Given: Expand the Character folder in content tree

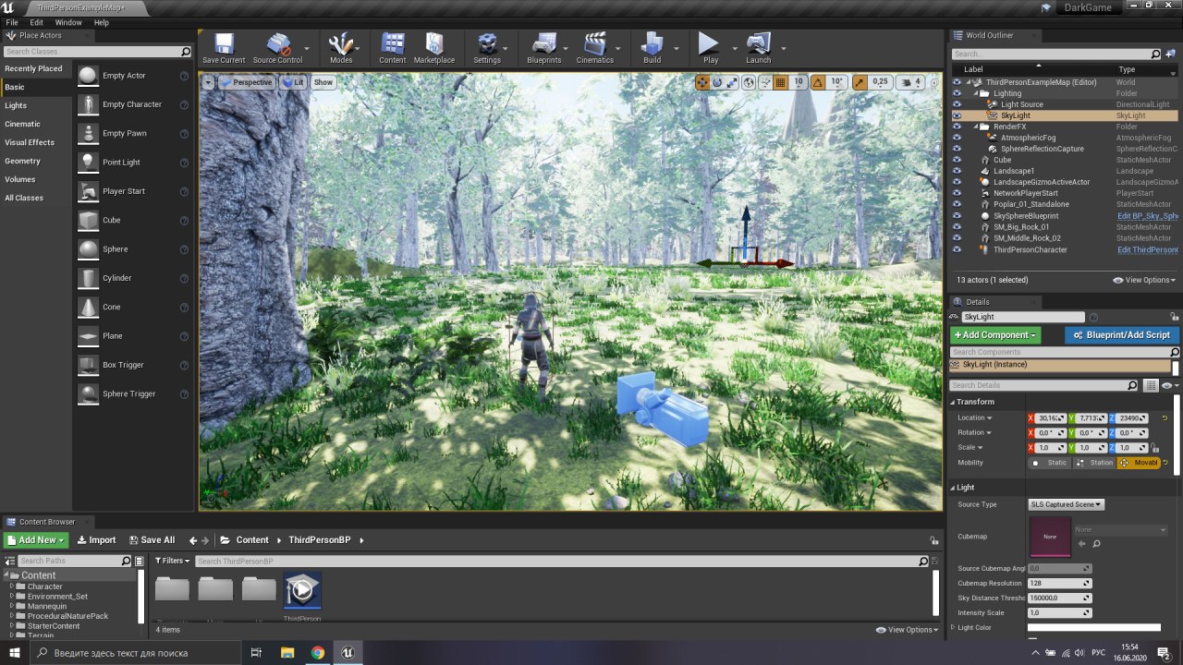Looking at the screenshot, I should click(13, 586).
